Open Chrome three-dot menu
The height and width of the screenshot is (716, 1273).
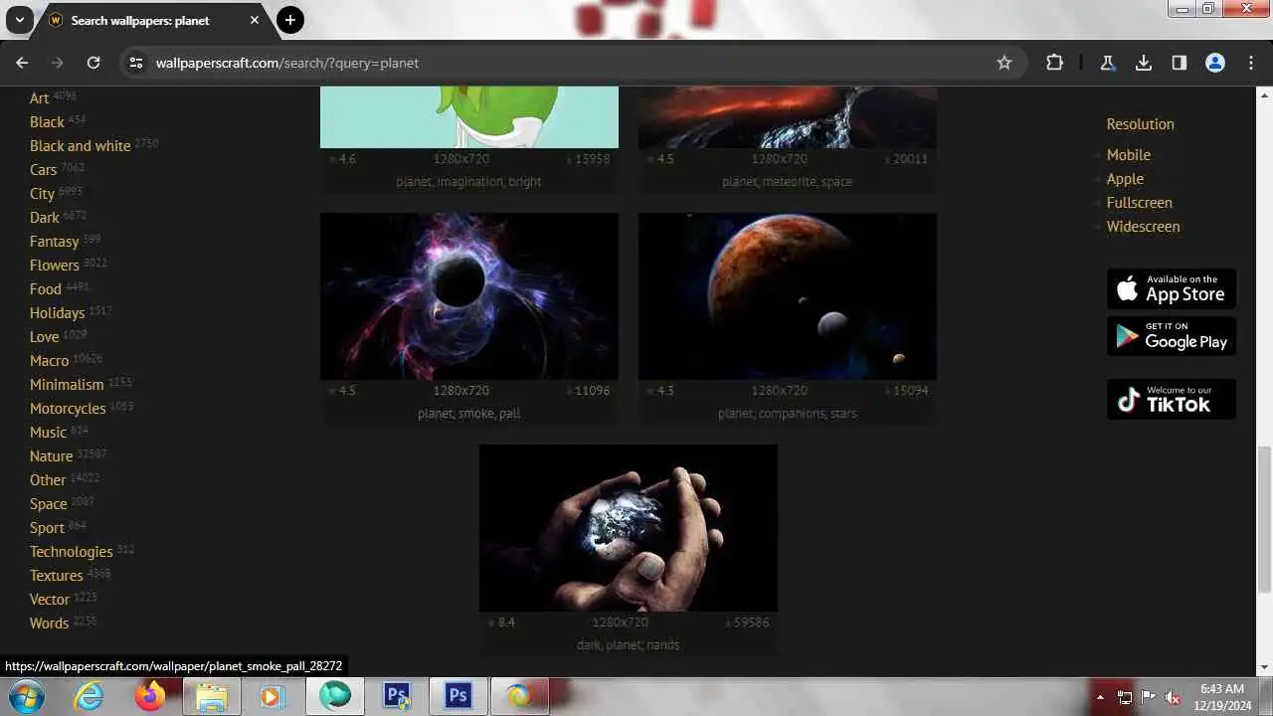(x=1251, y=63)
